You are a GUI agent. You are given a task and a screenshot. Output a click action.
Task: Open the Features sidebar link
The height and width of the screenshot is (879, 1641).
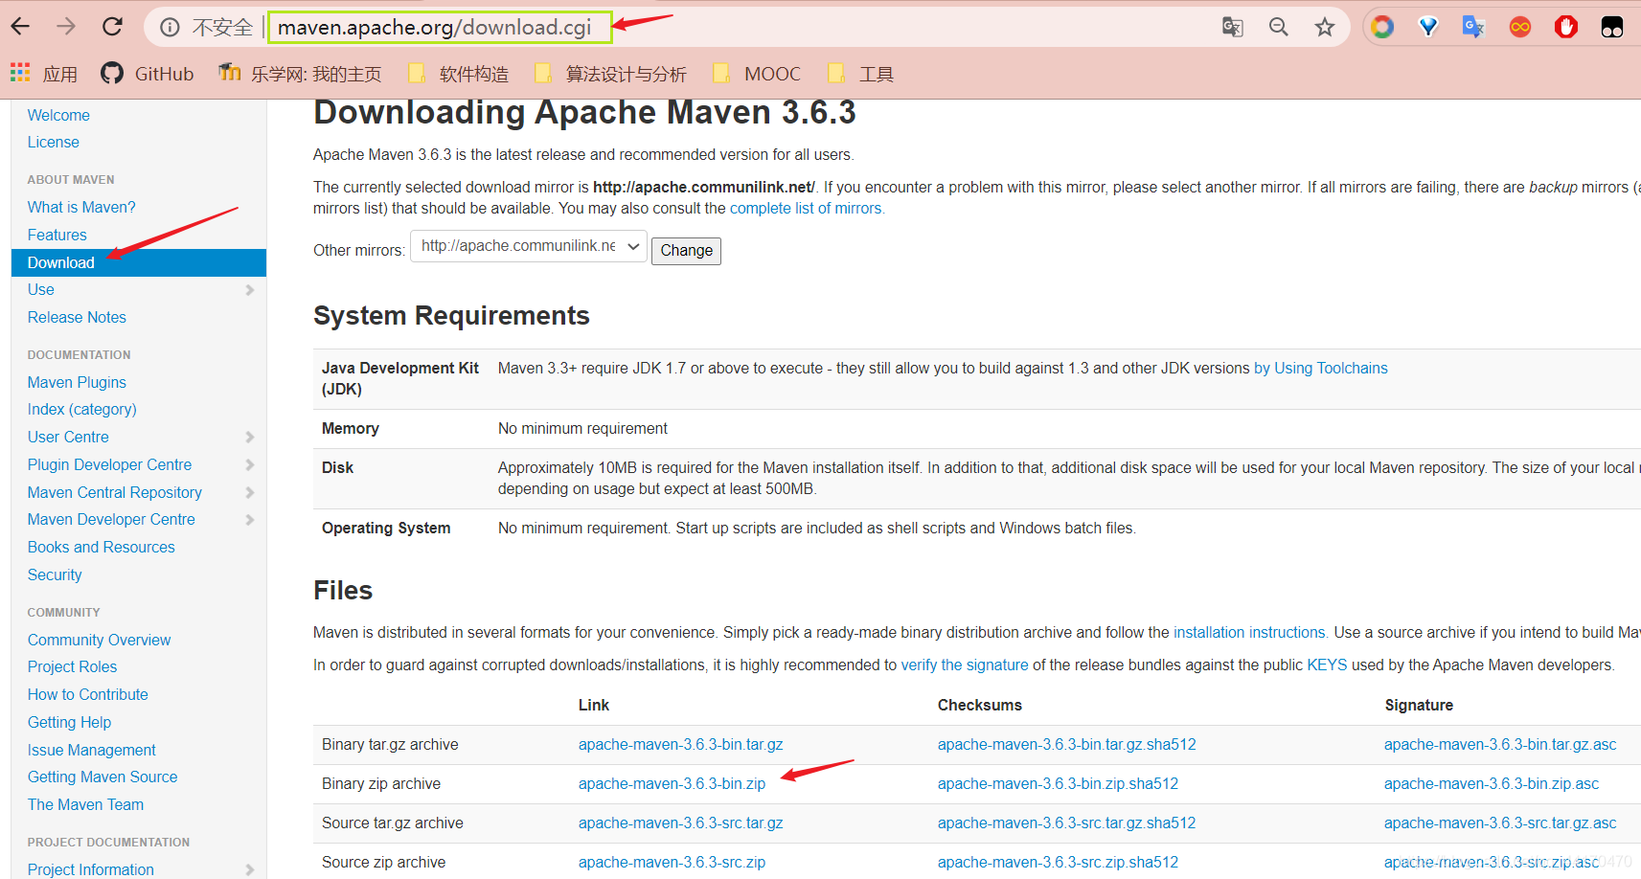57,235
